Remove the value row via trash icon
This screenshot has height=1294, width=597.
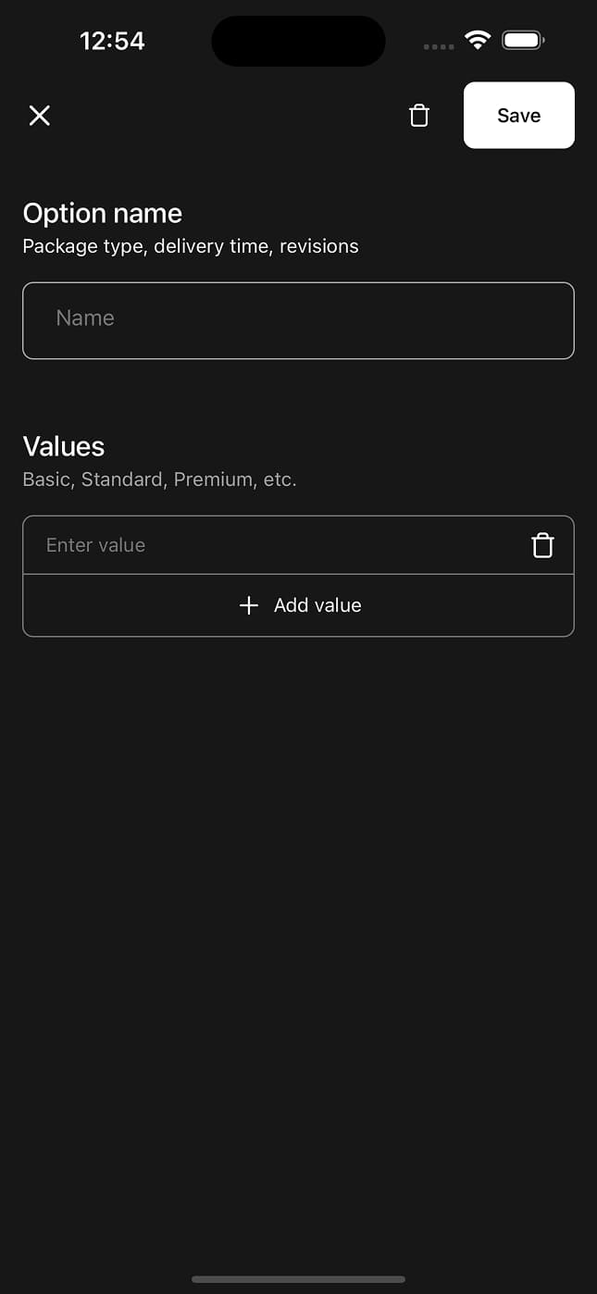point(542,546)
